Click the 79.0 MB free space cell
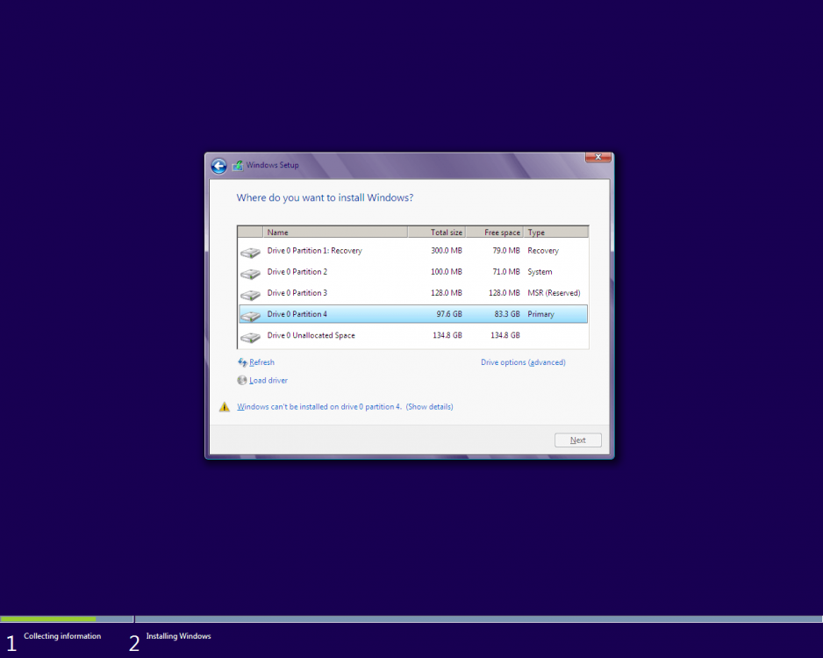The width and height of the screenshot is (823, 658). click(x=506, y=251)
